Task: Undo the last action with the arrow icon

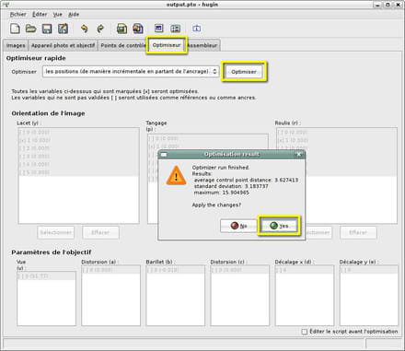Action: click(x=84, y=29)
